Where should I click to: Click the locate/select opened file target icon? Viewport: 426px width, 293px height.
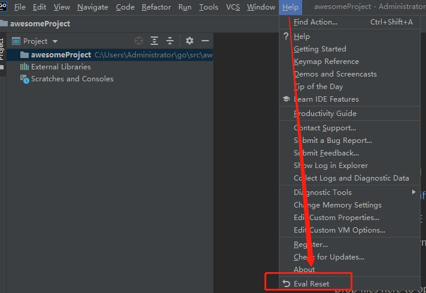click(x=139, y=41)
